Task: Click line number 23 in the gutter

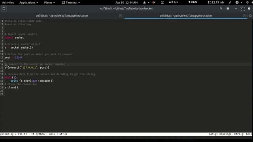Action: [x=2, y=94]
